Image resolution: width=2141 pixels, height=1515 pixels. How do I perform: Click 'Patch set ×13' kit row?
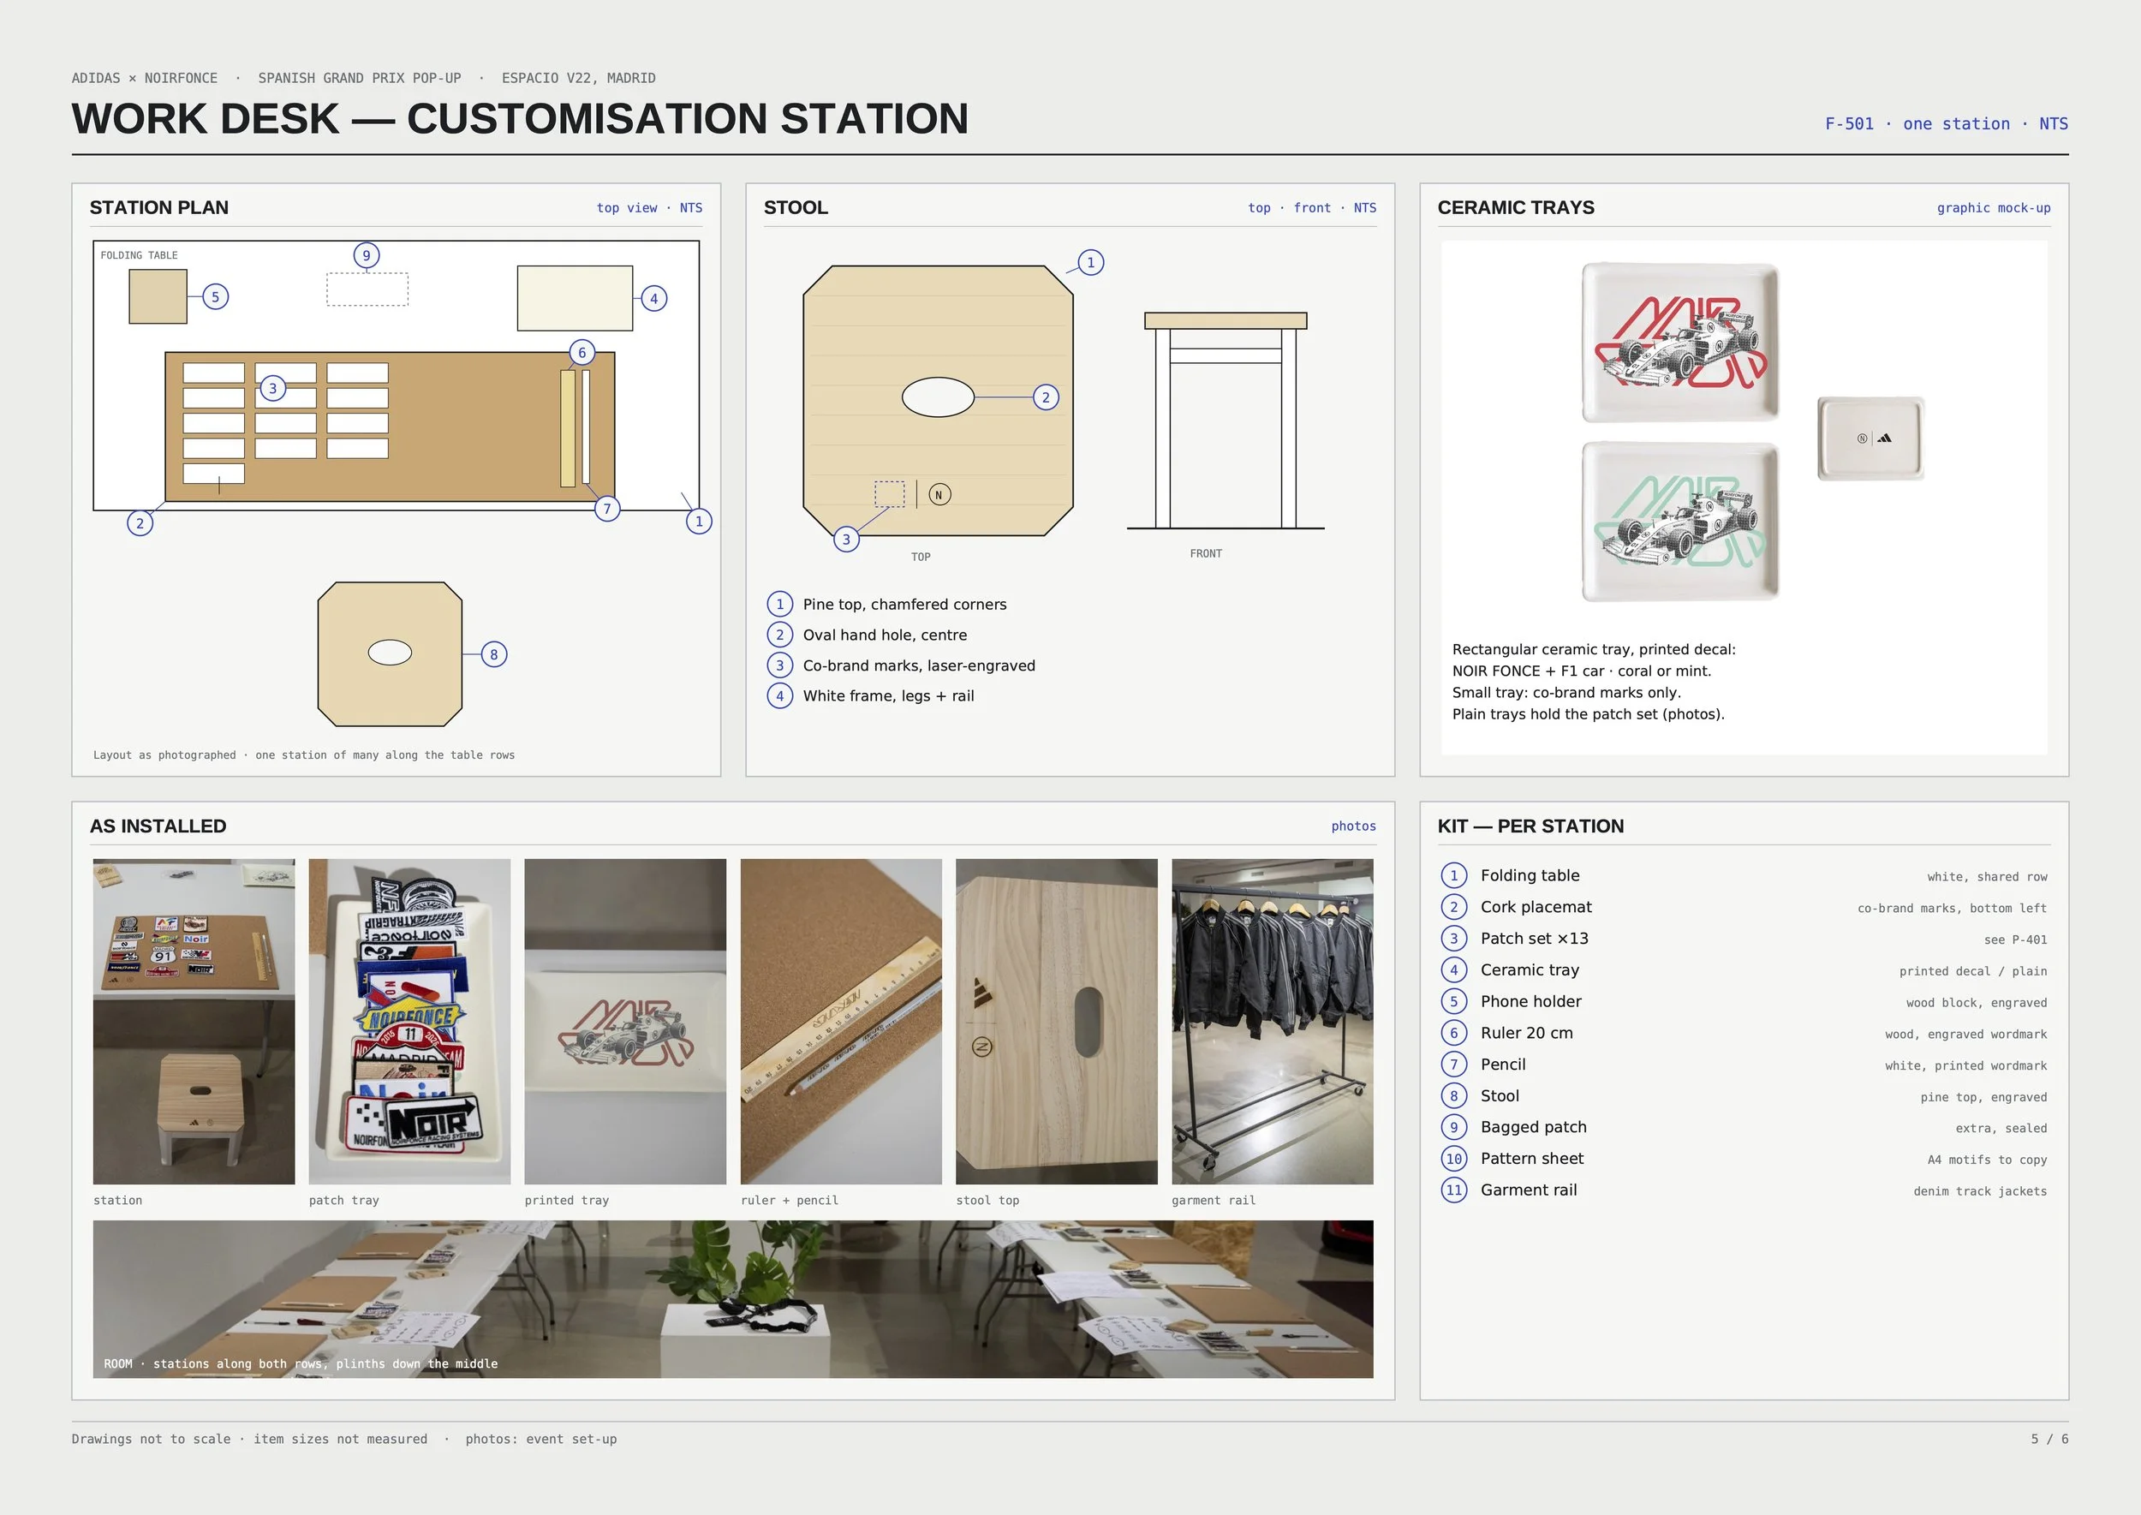[1744, 939]
